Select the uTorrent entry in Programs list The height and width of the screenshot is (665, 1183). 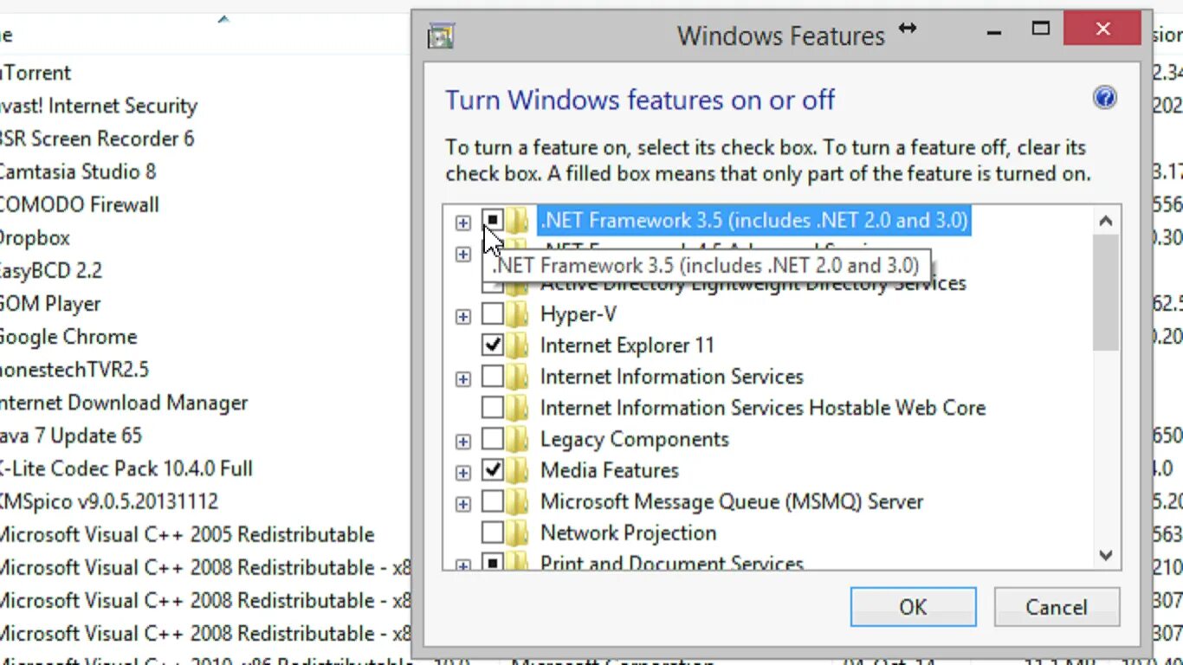pos(36,73)
